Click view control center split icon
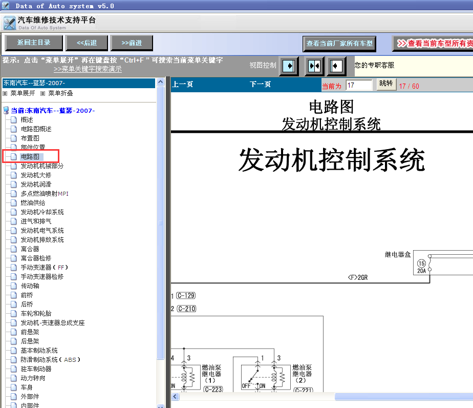The height and width of the screenshot is (408, 473). (314, 66)
